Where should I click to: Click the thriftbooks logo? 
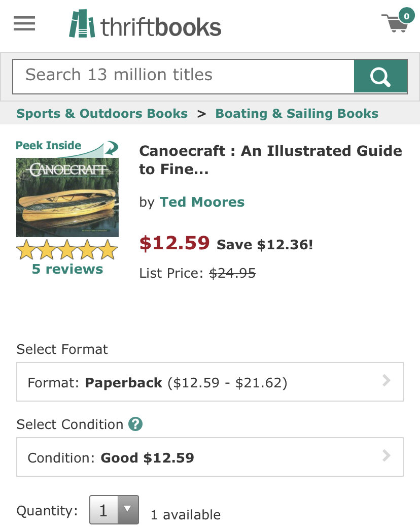[145, 24]
